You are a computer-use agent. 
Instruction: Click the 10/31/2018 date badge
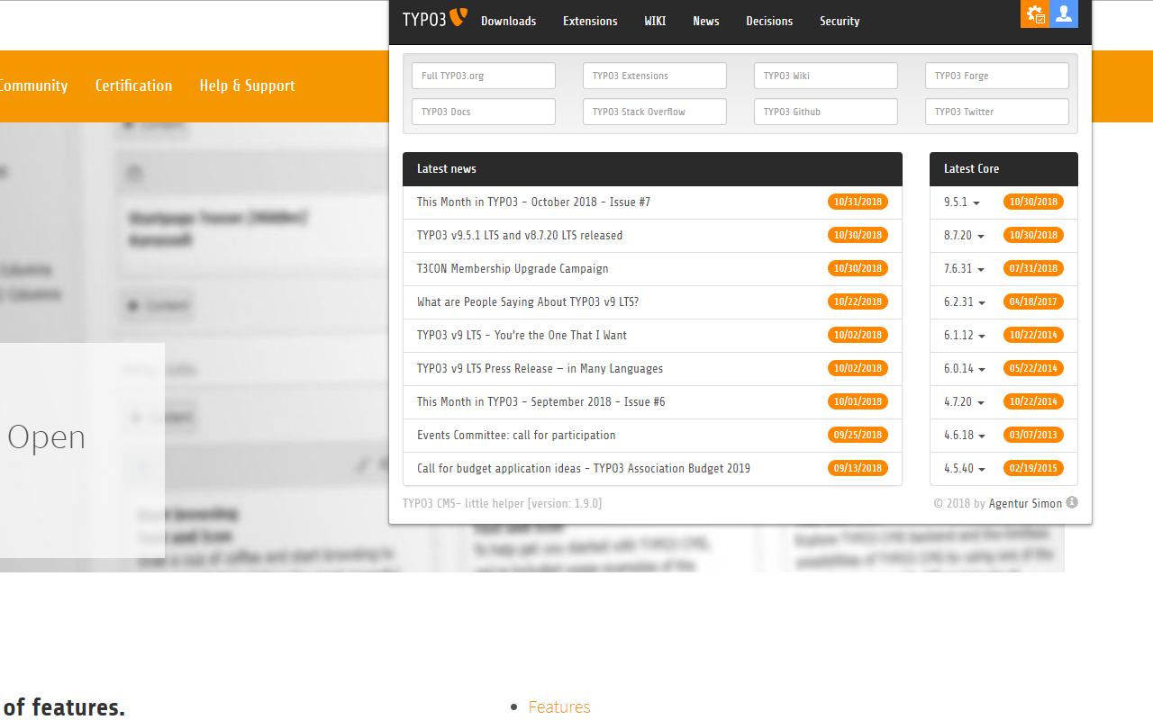[858, 202]
